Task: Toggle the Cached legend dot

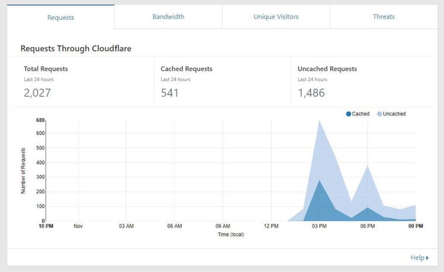Action: click(349, 114)
